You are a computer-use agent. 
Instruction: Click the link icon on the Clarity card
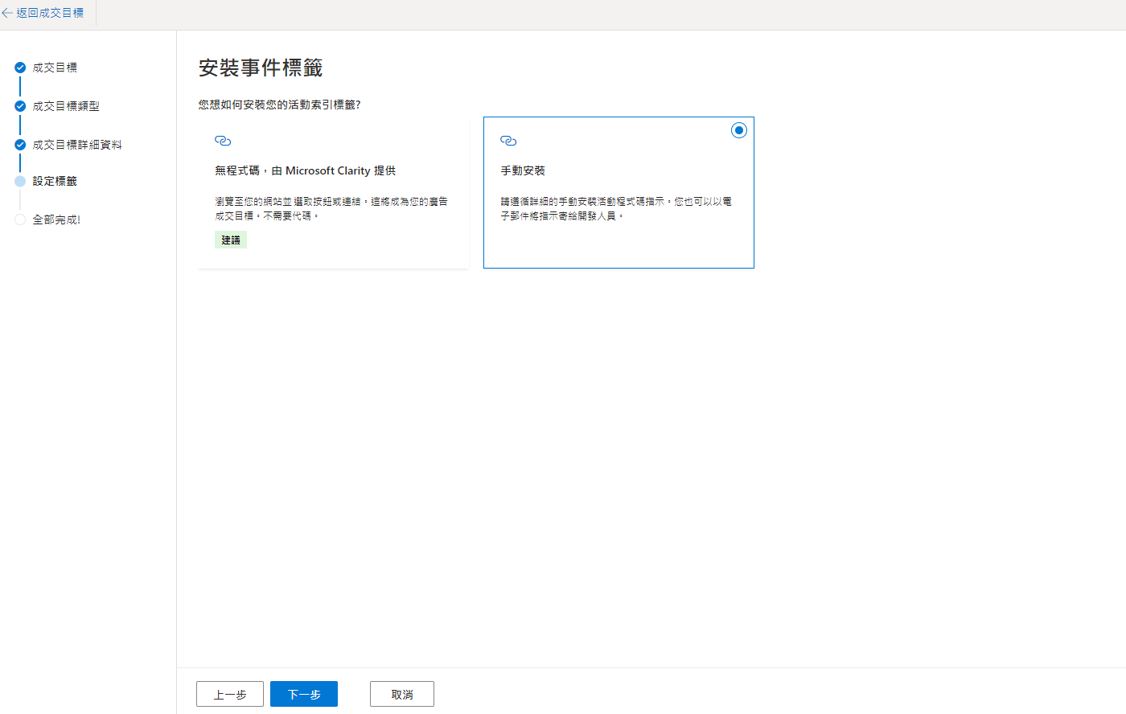pyautogui.click(x=223, y=141)
